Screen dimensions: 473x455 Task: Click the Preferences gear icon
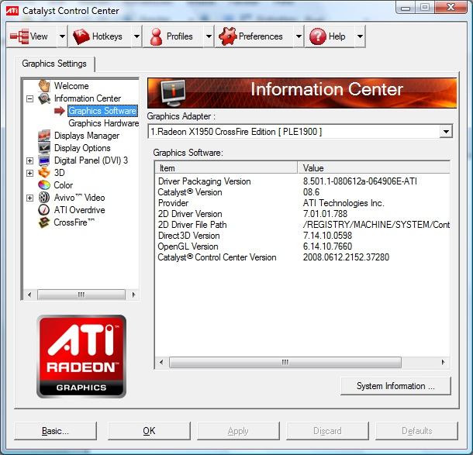tap(228, 36)
